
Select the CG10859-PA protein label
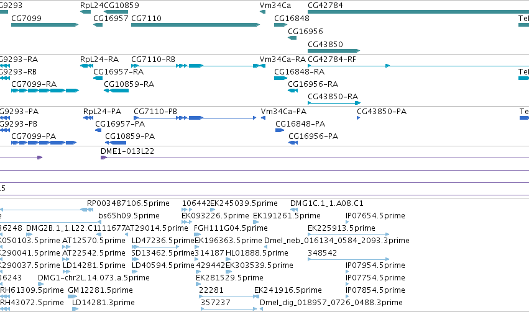coord(130,136)
